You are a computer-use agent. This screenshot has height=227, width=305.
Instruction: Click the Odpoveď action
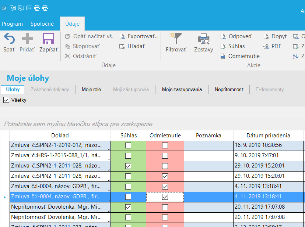click(x=236, y=36)
